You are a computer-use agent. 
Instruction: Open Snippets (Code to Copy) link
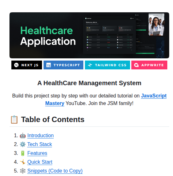(55, 171)
